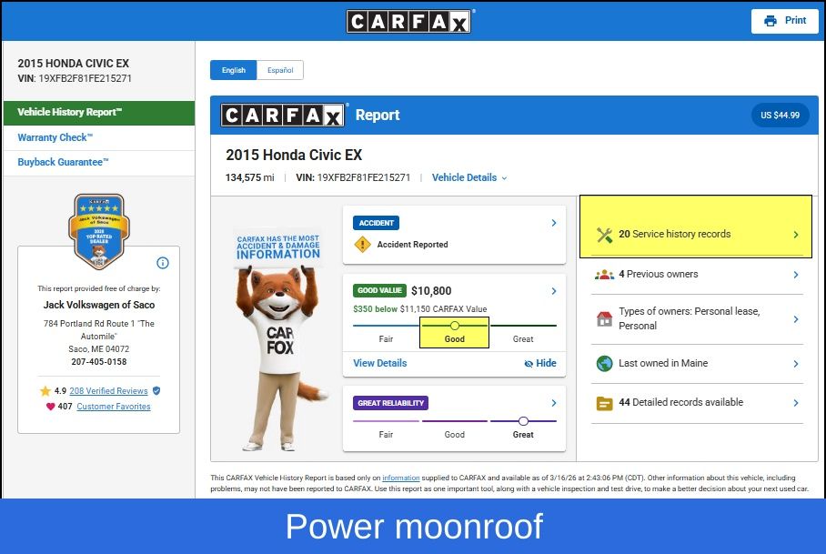Expand the Vehicle Details dropdown
This screenshot has height=554, width=826.
[x=469, y=178]
